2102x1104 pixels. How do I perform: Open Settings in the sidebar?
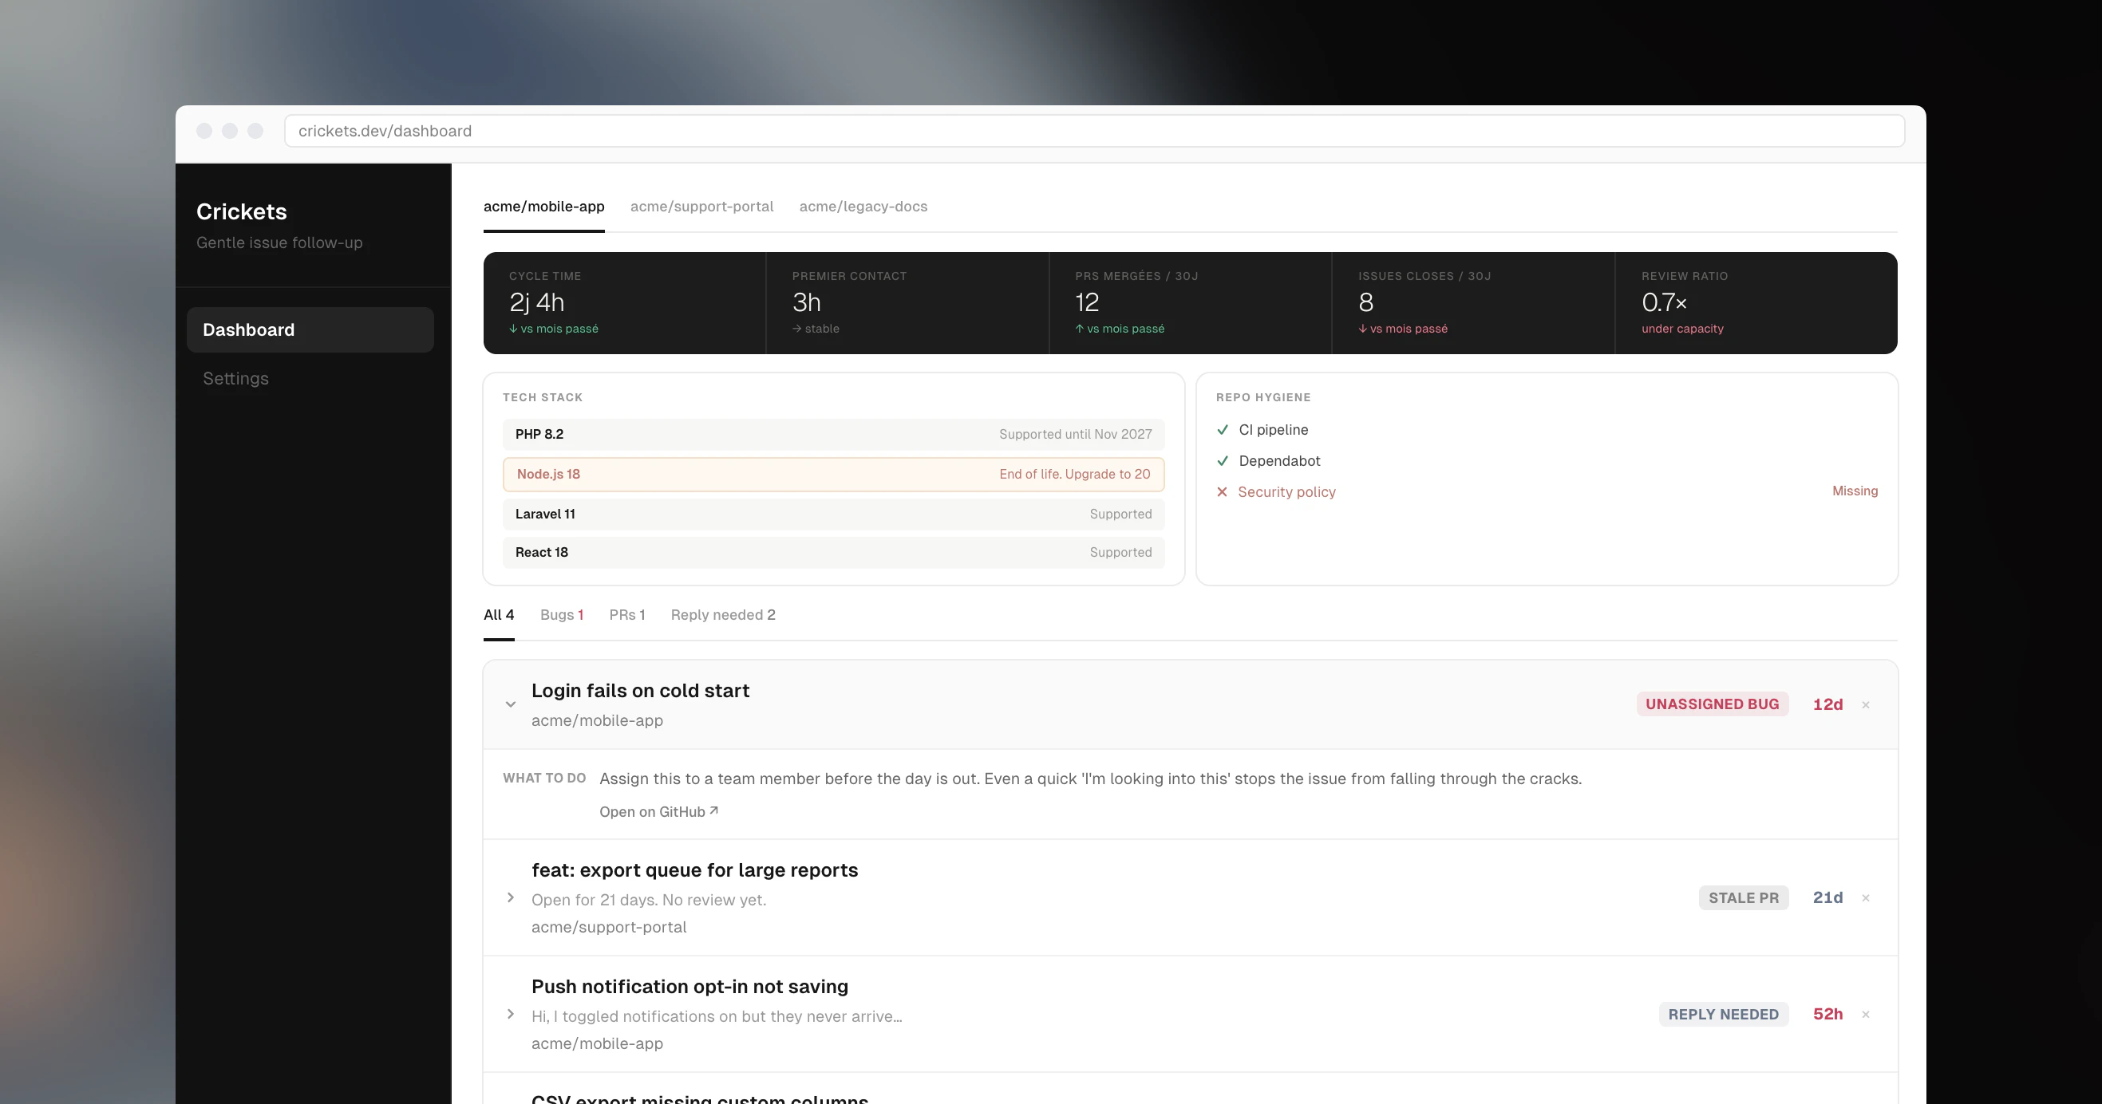(235, 378)
